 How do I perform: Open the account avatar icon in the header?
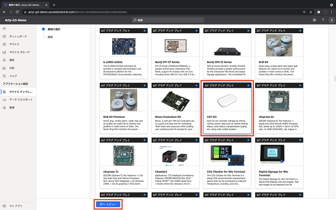(x=331, y=20)
